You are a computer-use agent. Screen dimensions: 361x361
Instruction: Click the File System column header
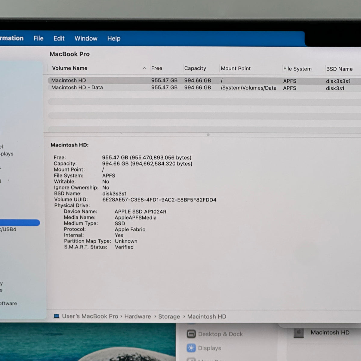298,69
